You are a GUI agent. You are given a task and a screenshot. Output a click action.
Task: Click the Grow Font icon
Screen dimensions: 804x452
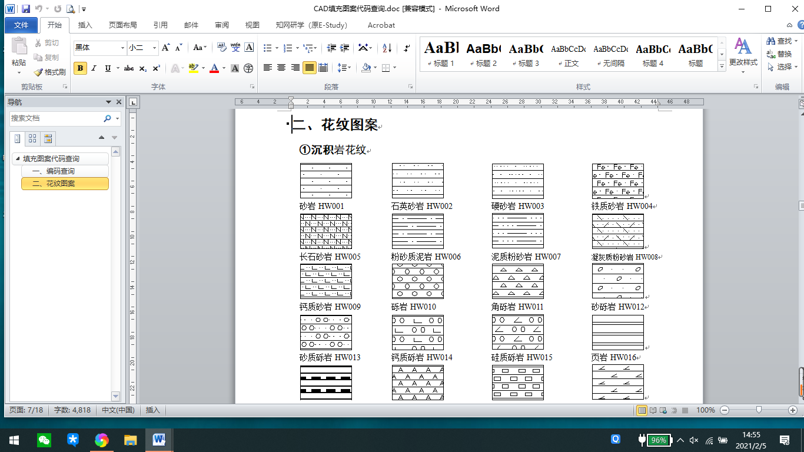coord(165,48)
